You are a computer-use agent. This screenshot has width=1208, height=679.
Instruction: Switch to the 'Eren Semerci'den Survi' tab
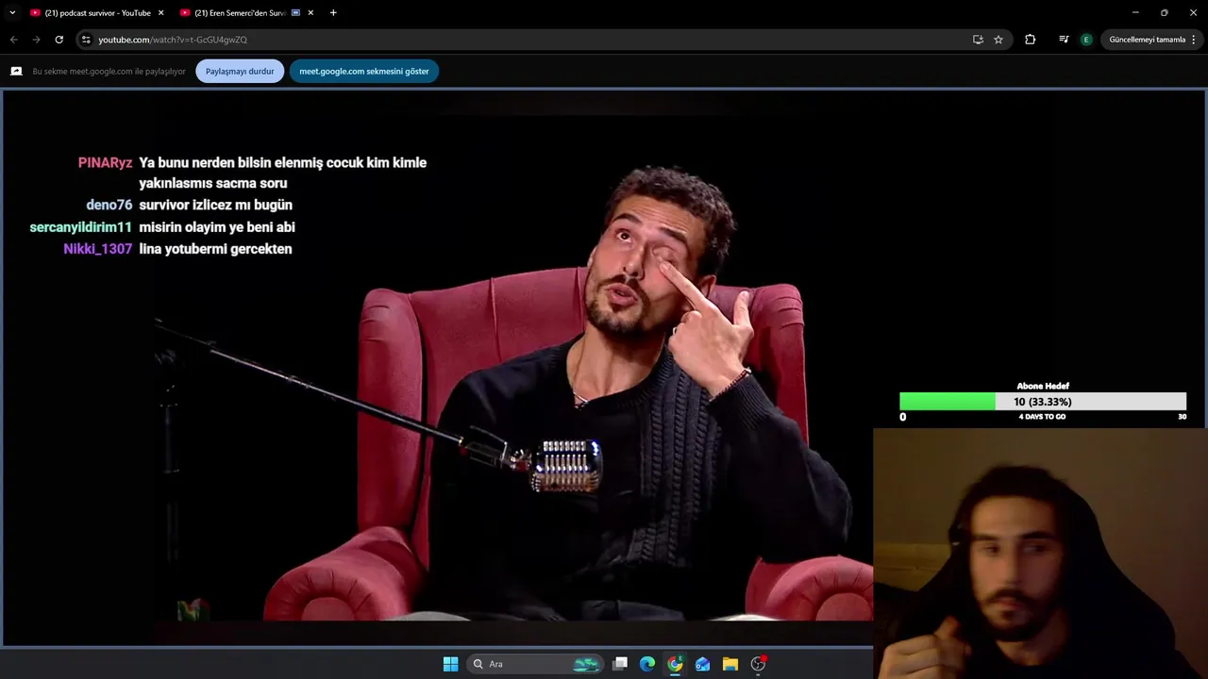(241, 13)
